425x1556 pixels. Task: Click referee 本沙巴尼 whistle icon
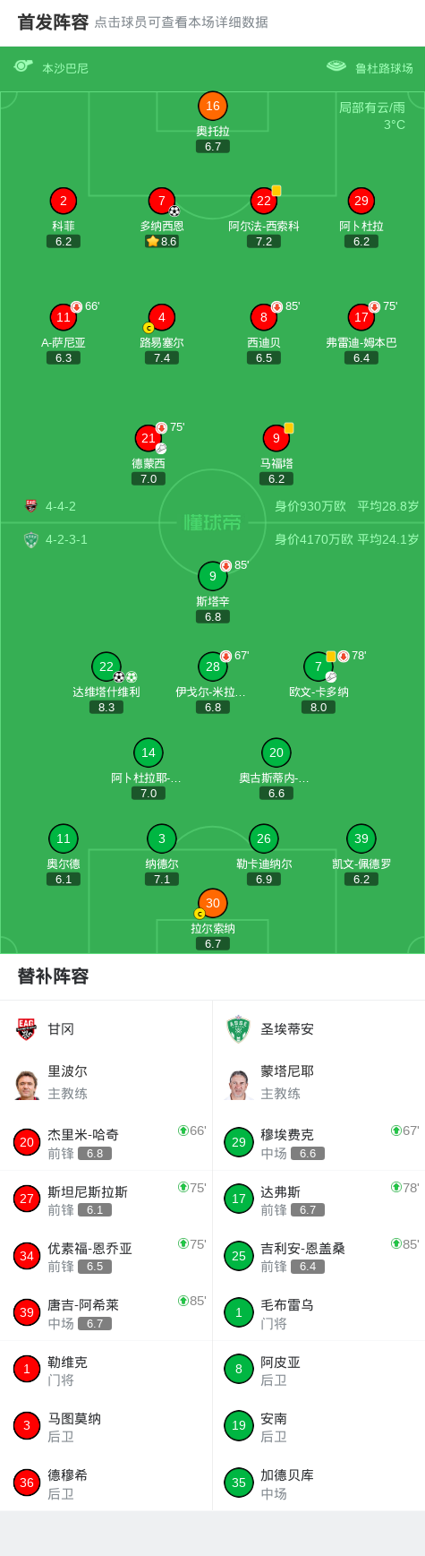tap(23, 66)
